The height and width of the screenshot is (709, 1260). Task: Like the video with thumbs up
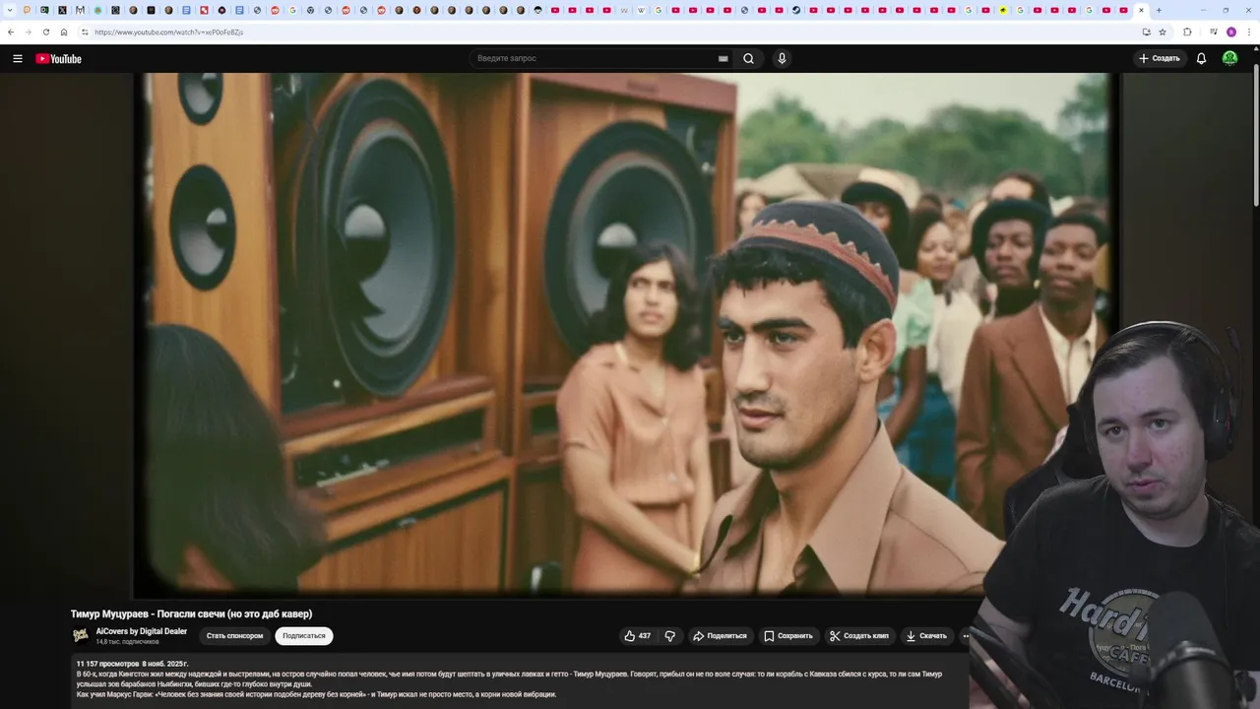click(638, 636)
